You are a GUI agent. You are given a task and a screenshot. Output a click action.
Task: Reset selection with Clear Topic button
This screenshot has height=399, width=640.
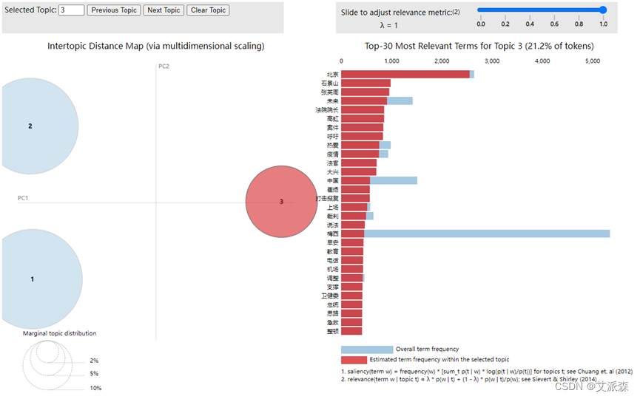pos(208,10)
